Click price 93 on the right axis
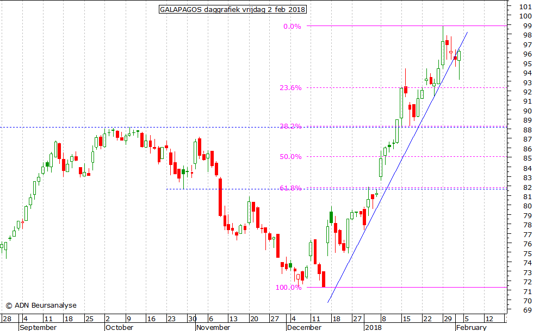Image resolution: width=533 pixels, height=331 pixels. tap(528, 82)
